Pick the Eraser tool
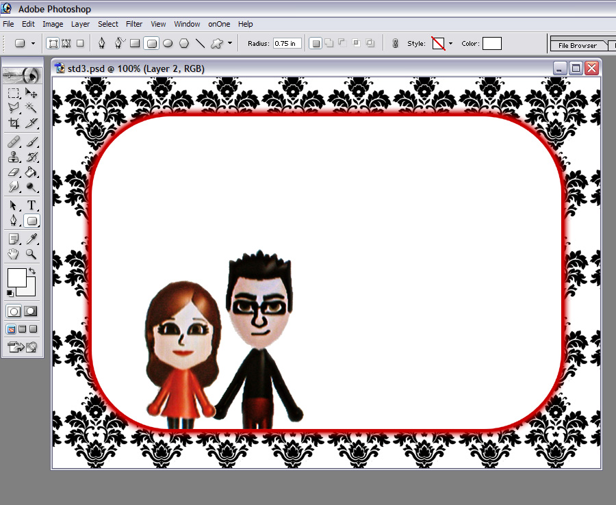 point(14,172)
